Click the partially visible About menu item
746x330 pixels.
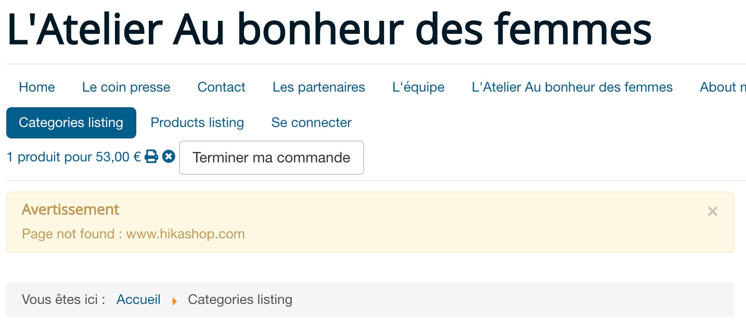(x=722, y=87)
